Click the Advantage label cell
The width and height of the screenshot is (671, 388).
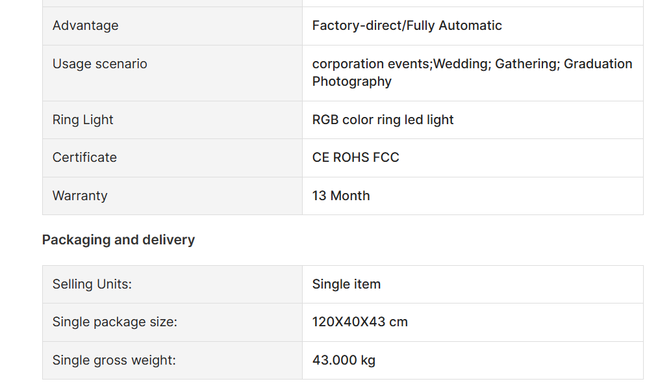[172, 26]
